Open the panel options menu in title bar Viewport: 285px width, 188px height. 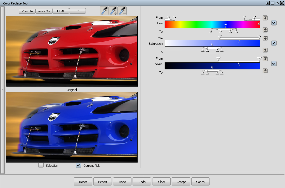click(272, 3)
